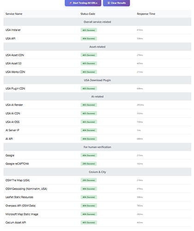Click the AI Server IP status badge
Viewport: 194px width, 231px height.
click(x=89, y=130)
